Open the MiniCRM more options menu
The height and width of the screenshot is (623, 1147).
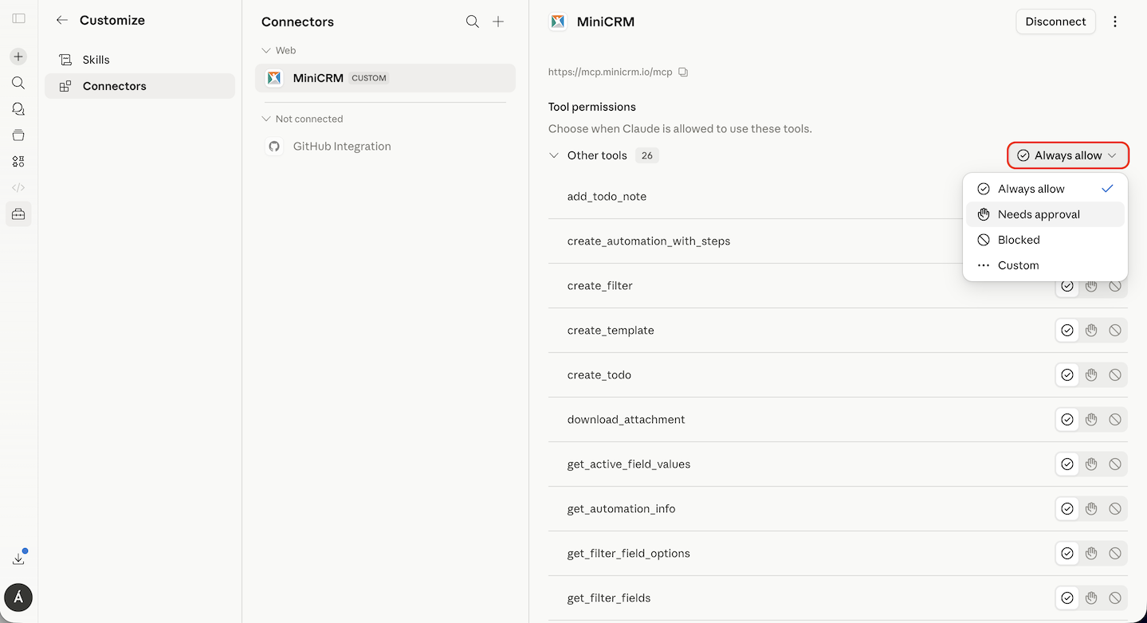(1115, 22)
